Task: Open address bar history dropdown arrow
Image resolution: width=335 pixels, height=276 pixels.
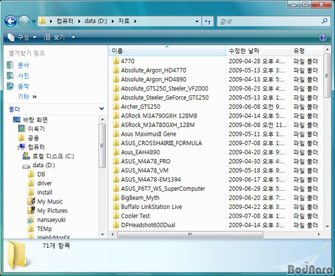Action: tap(197, 21)
